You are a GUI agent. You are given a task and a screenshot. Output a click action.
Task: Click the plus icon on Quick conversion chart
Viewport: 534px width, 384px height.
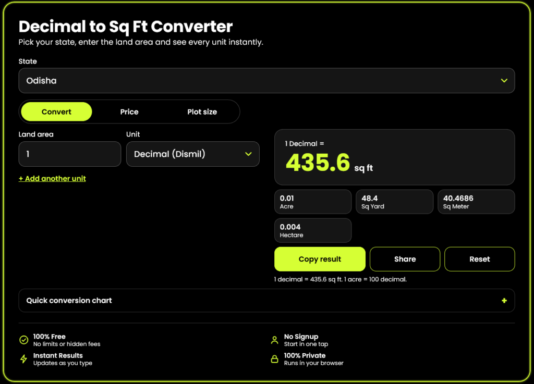[504, 301]
